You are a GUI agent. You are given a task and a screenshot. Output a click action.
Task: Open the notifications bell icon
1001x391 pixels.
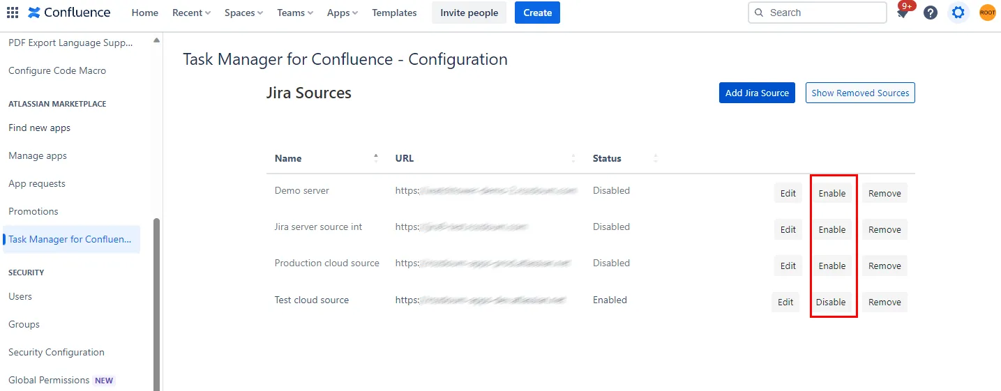coord(903,13)
